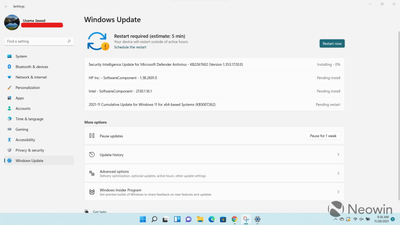Open the notification count badge
Image resolution: width=400 pixels, height=225 pixels.
(393, 219)
